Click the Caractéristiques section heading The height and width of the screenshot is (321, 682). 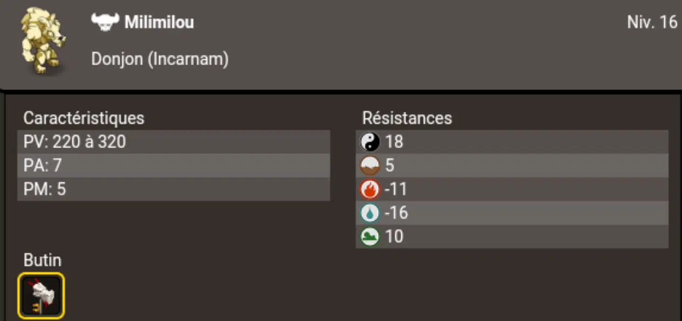(x=84, y=118)
